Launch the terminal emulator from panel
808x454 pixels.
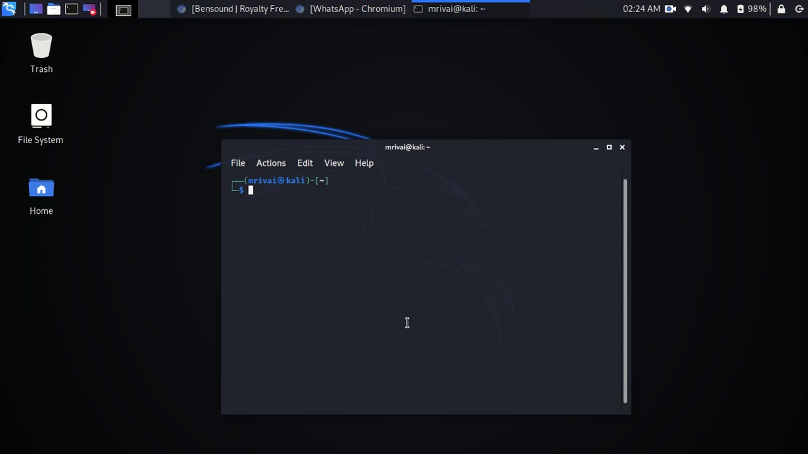click(71, 9)
